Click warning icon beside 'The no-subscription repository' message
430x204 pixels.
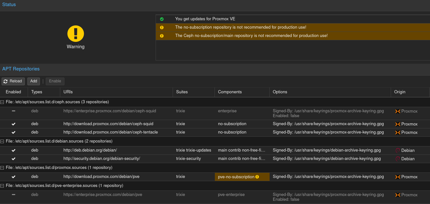point(162,27)
